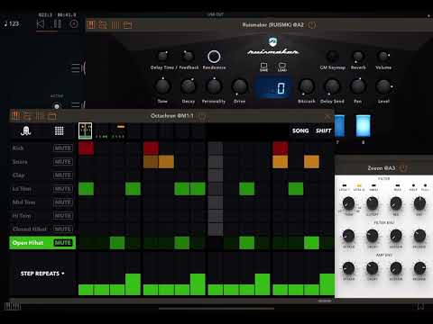Click the Ruismaker Decay knob

[x=189, y=86]
